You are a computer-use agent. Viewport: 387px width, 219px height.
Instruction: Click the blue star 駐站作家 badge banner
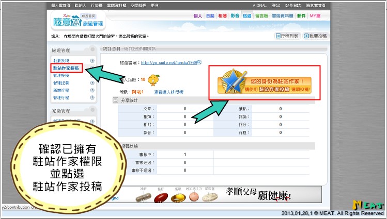click(265, 82)
